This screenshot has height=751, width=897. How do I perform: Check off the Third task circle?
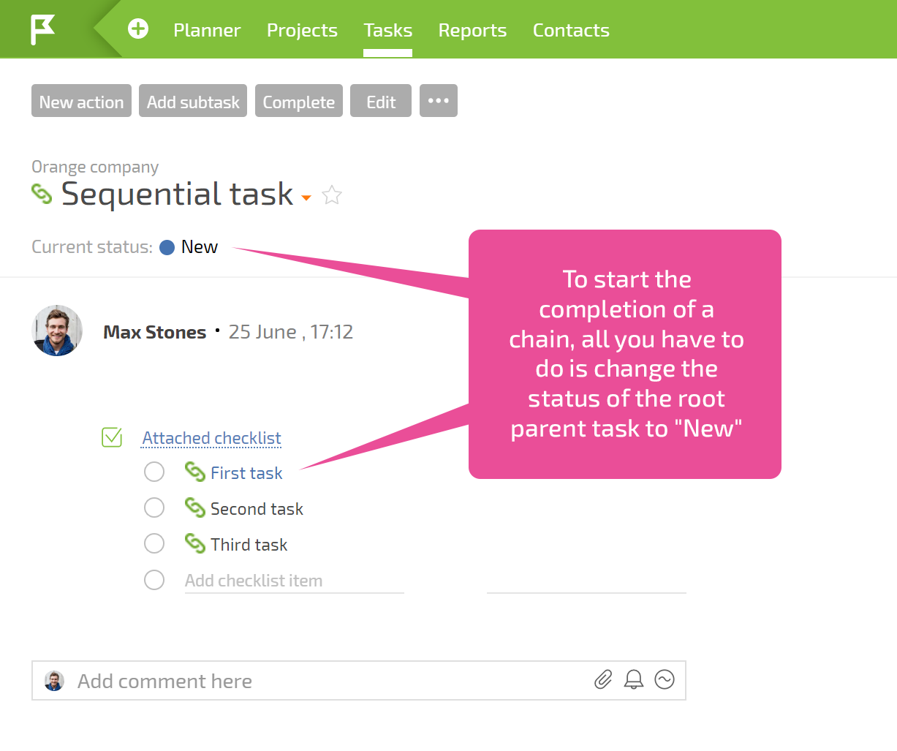click(154, 543)
